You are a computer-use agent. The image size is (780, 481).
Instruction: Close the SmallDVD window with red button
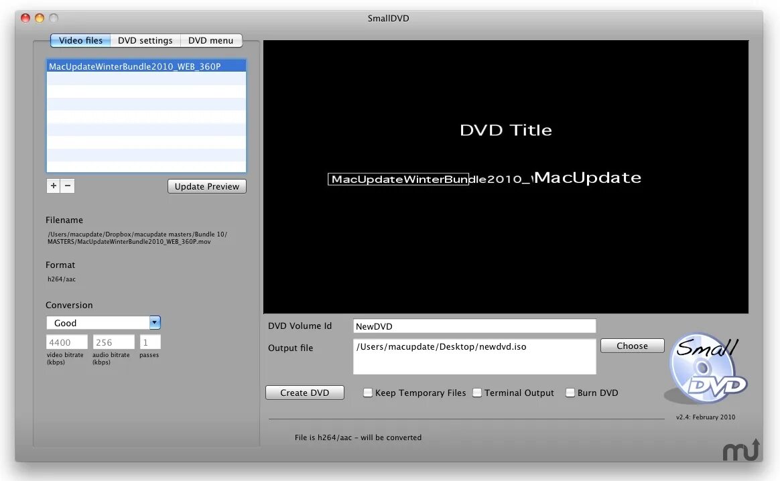click(25, 18)
